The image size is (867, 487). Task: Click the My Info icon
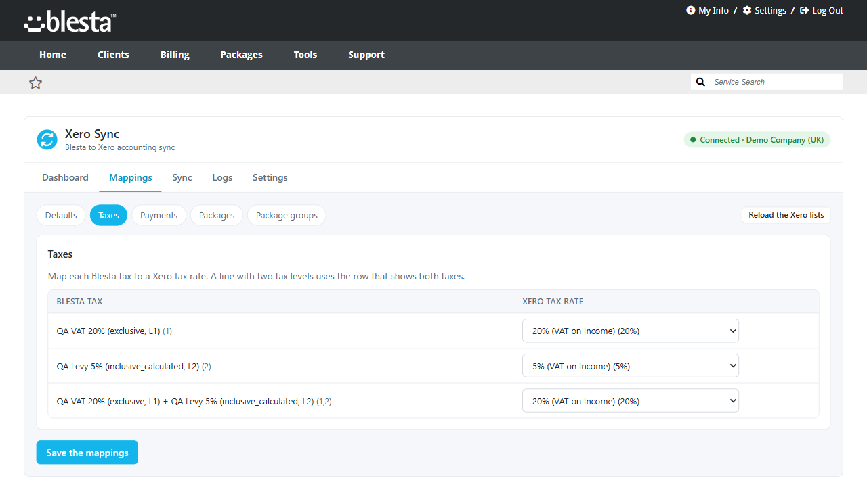pyautogui.click(x=691, y=10)
